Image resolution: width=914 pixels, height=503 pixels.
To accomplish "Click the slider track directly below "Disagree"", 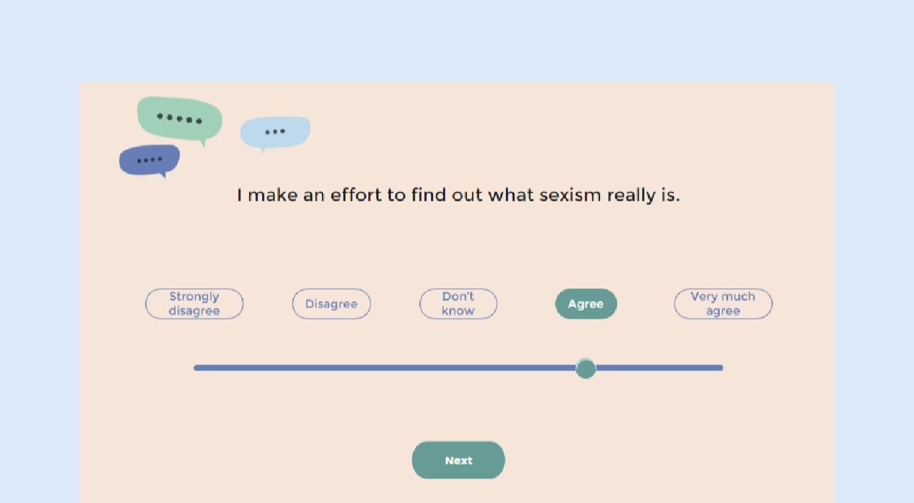I will click(x=331, y=368).
